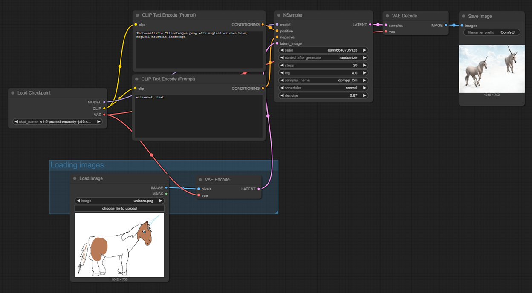Open the sampler_name dpmpp_2m selector
532x293 pixels.
point(324,80)
